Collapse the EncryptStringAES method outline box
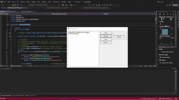The width and height of the screenshot is (179, 100). pos(11,52)
